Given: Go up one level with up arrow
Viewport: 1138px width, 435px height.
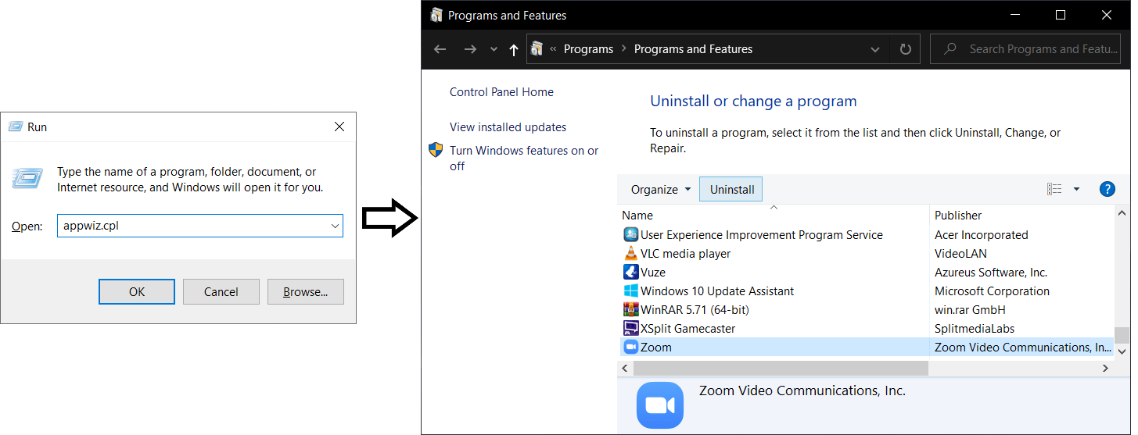Looking at the screenshot, I should point(513,49).
